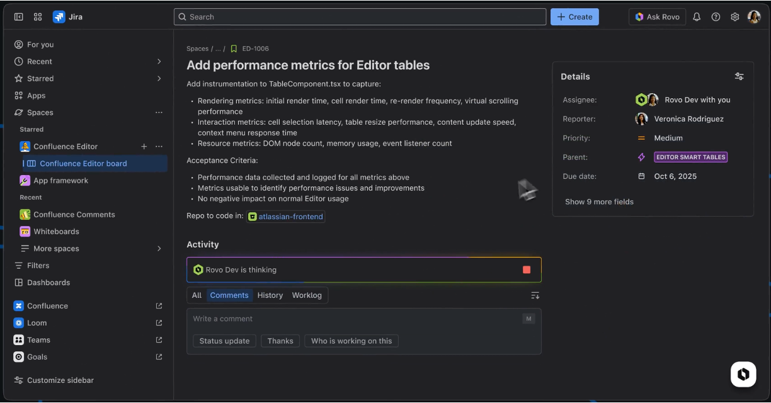Open the app switcher grid icon
The image size is (771, 403).
coord(38,17)
